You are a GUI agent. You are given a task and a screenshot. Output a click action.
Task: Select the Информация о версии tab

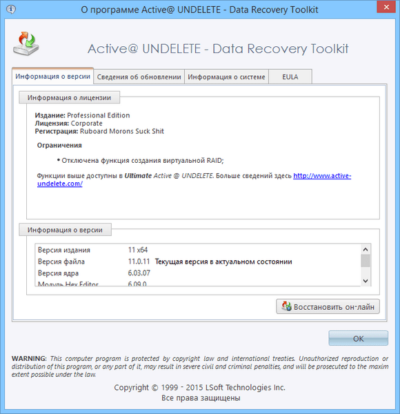53,77
